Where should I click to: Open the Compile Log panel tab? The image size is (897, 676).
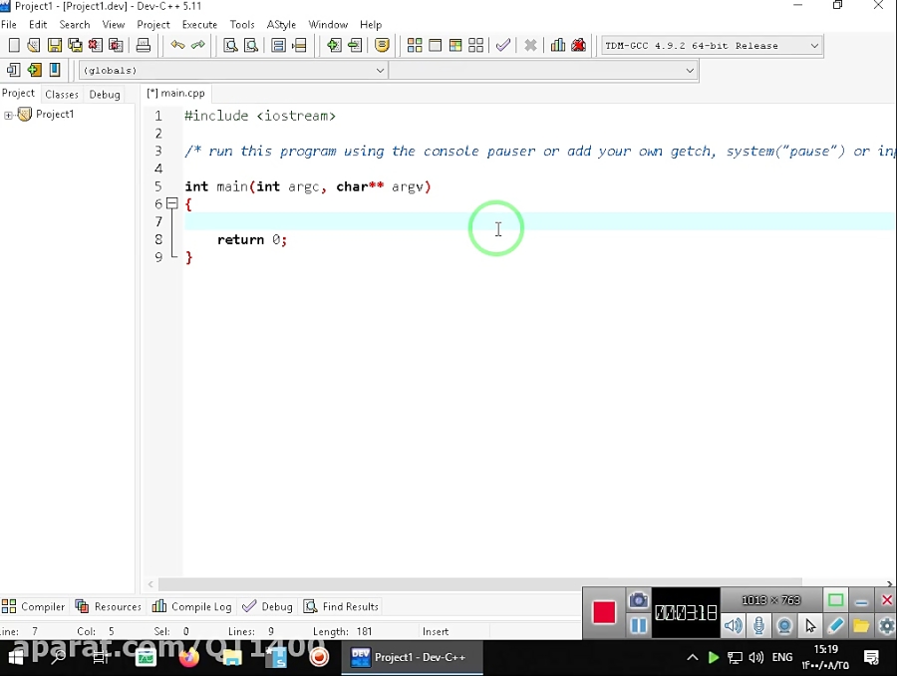pyautogui.click(x=191, y=606)
